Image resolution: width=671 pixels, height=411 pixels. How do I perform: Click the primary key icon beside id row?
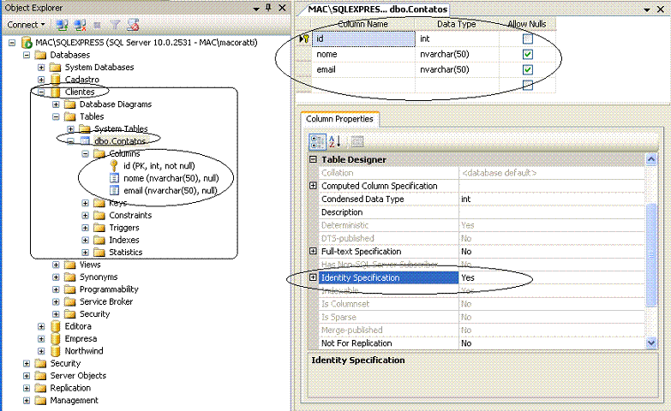pyautogui.click(x=306, y=39)
